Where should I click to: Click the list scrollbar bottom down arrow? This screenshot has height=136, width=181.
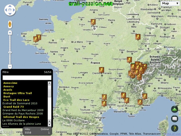[x=49, y=125]
